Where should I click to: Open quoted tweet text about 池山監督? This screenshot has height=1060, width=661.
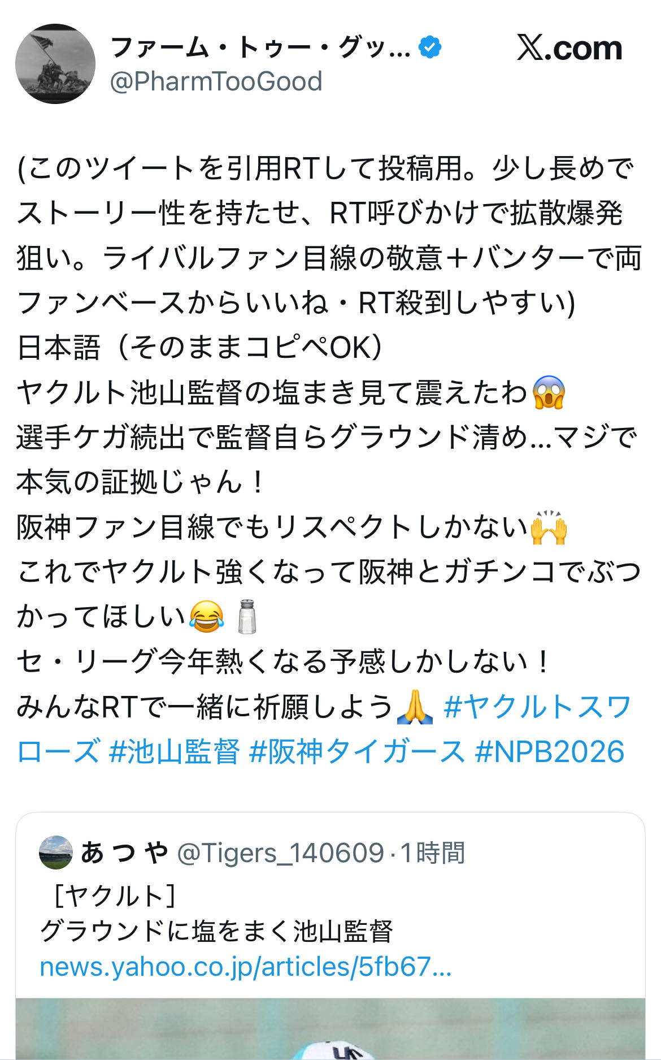(x=216, y=931)
